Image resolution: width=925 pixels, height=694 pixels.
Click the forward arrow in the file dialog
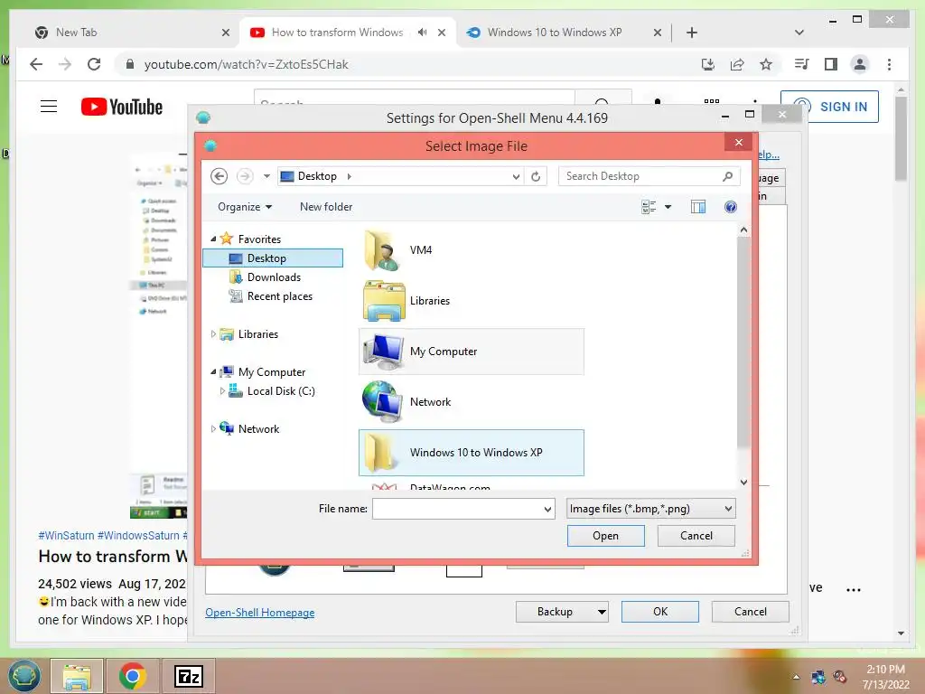click(245, 176)
